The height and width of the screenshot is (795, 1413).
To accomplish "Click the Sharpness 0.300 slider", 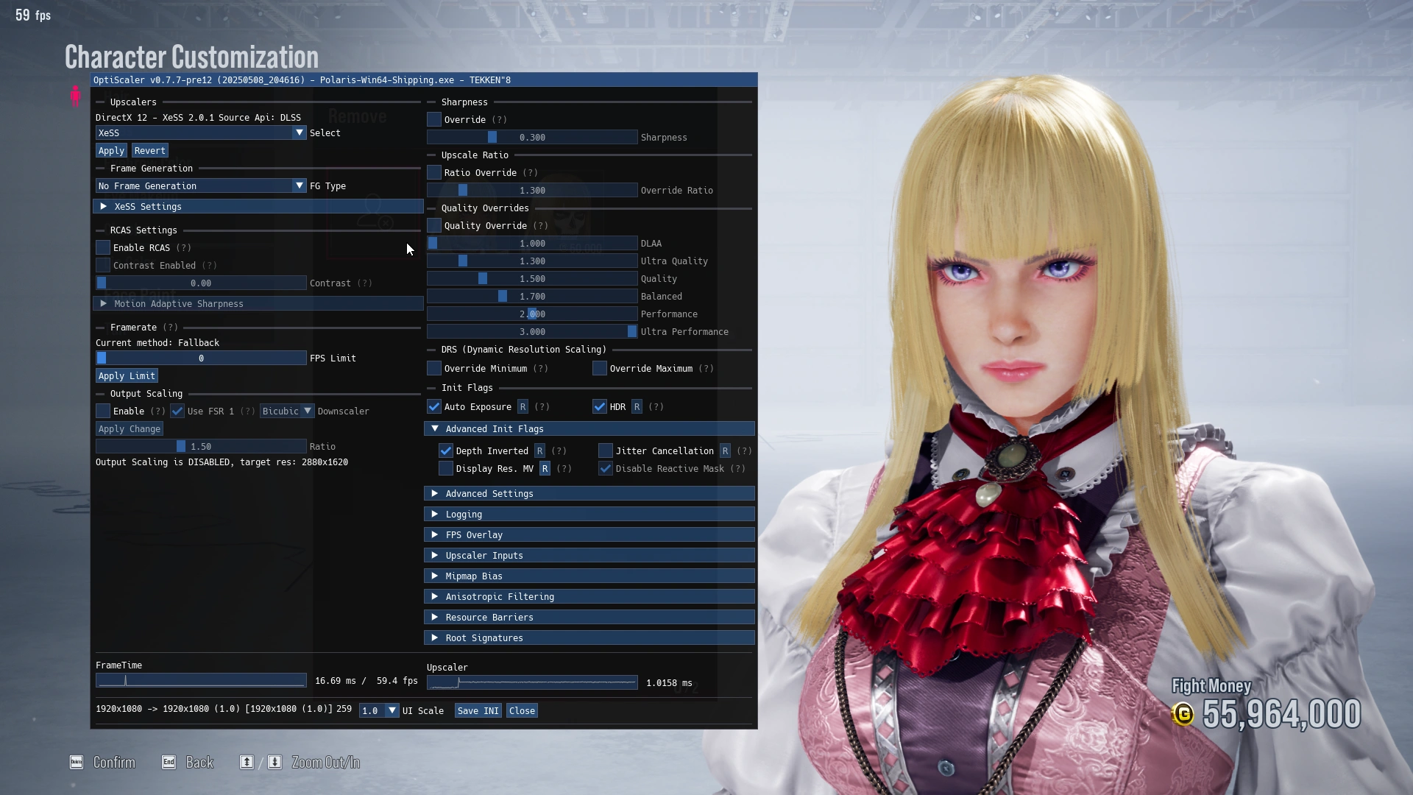I will coord(532,137).
